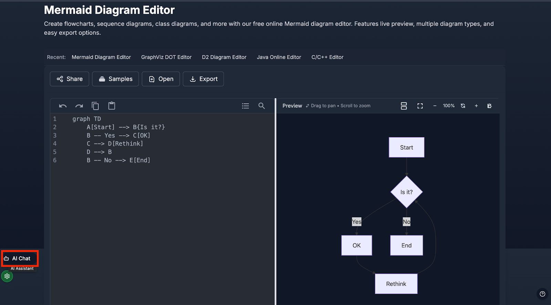The height and width of the screenshot is (305, 551).
Task: Click the help question mark icon
Action: pyautogui.click(x=542, y=294)
